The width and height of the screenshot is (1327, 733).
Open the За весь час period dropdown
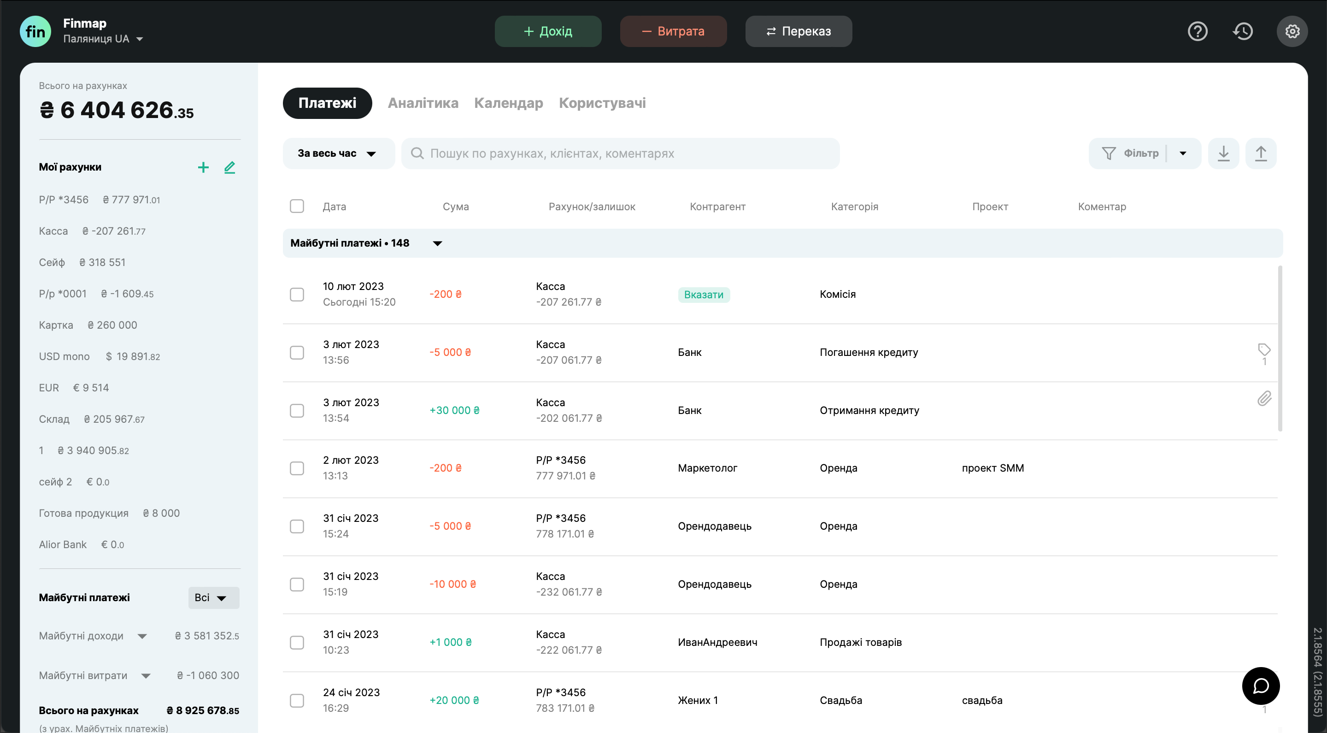[x=338, y=154]
